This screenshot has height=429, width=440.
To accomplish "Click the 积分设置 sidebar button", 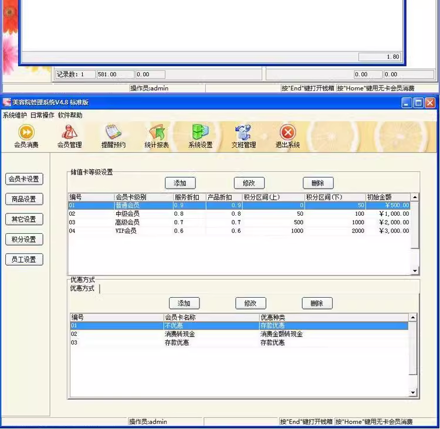I will click(24, 240).
